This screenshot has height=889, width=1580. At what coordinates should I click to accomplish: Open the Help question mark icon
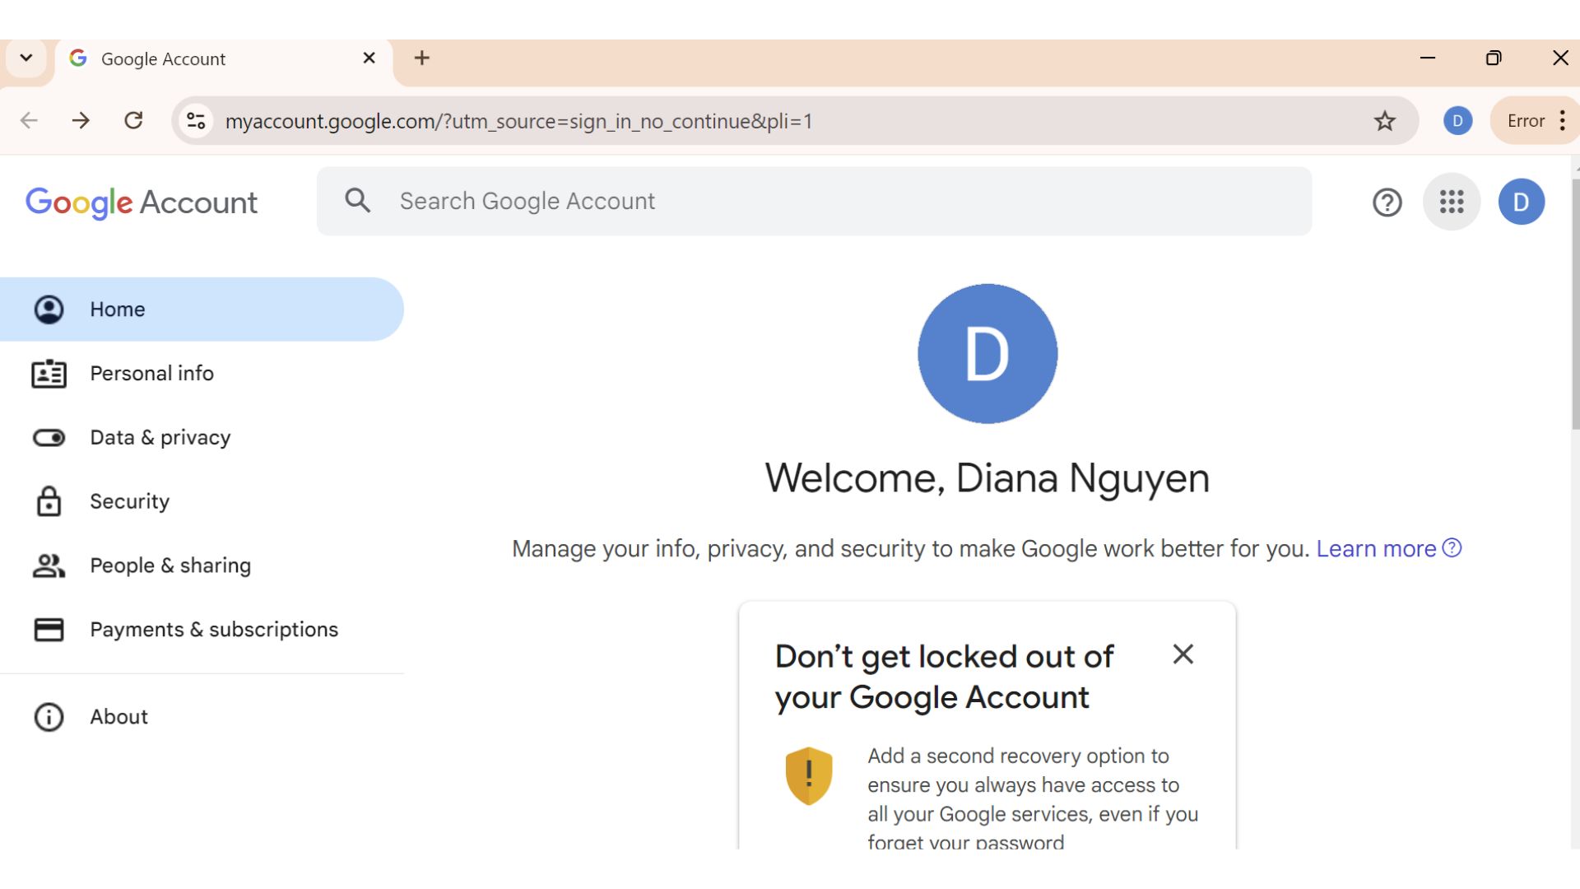coord(1387,202)
